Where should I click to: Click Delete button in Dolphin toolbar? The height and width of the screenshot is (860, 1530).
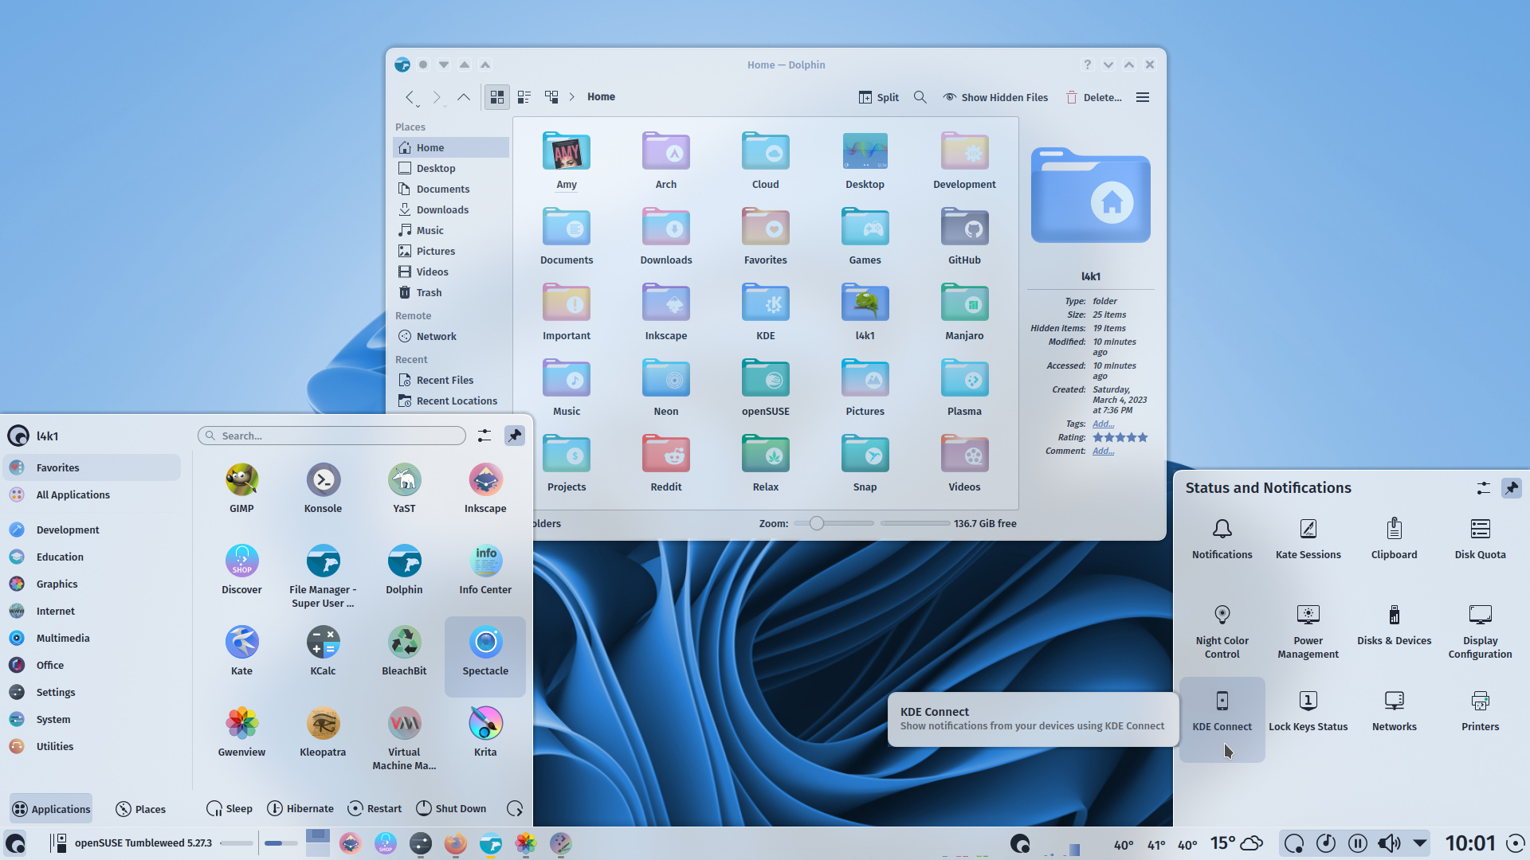1093,97
